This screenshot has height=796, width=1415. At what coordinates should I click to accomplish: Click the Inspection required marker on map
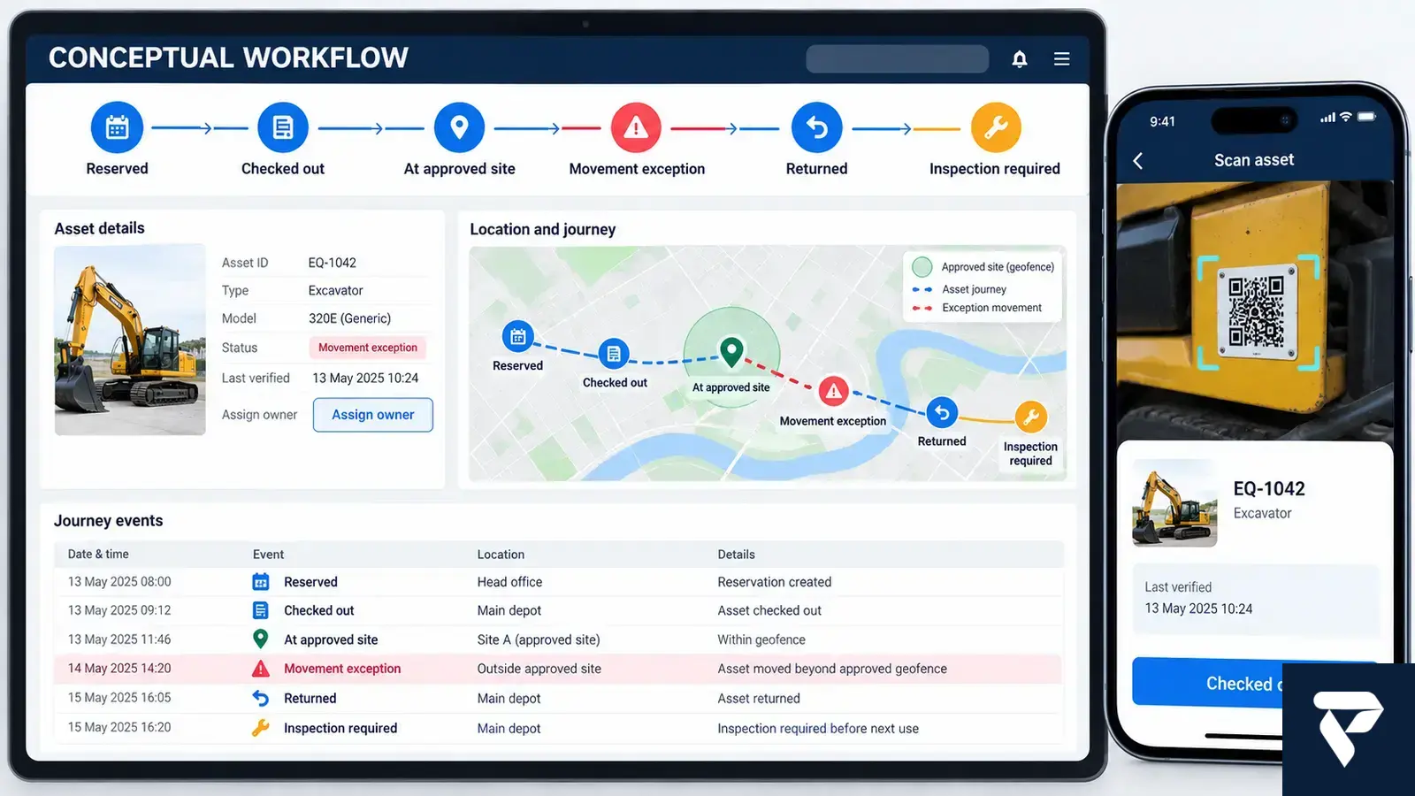click(x=1031, y=417)
